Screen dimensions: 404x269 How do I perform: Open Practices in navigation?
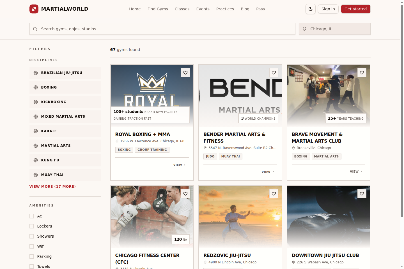click(x=225, y=9)
